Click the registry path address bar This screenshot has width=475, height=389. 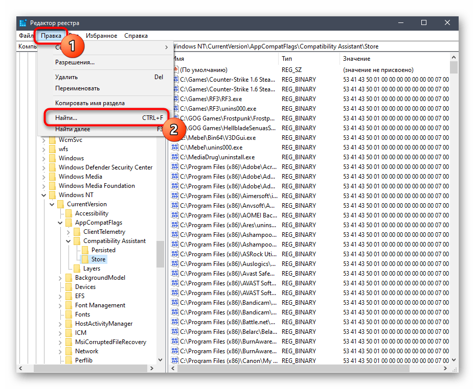click(x=315, y=46)
